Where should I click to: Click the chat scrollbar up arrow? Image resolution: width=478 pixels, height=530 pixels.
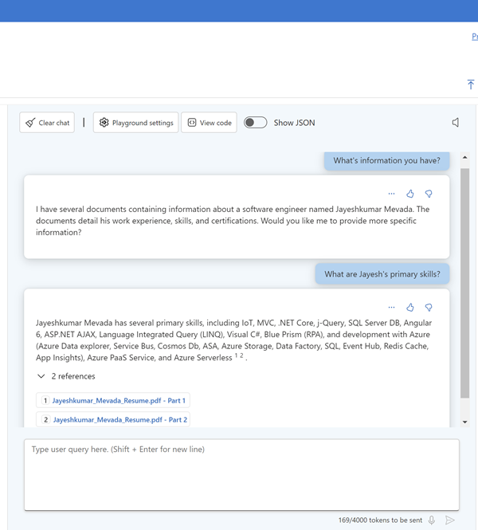point(465,154)
